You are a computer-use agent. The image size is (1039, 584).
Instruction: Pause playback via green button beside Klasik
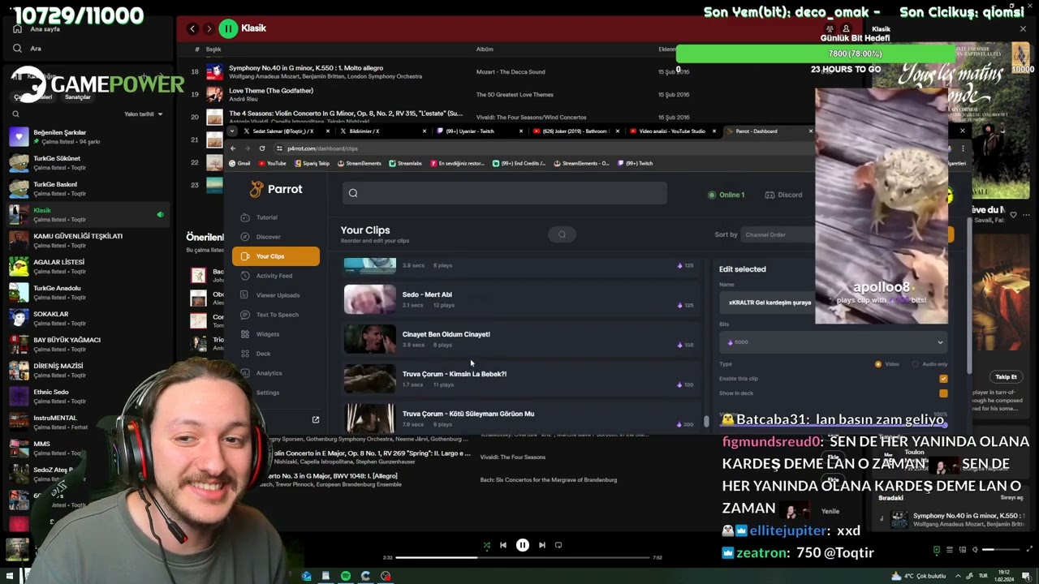point(228,28)
